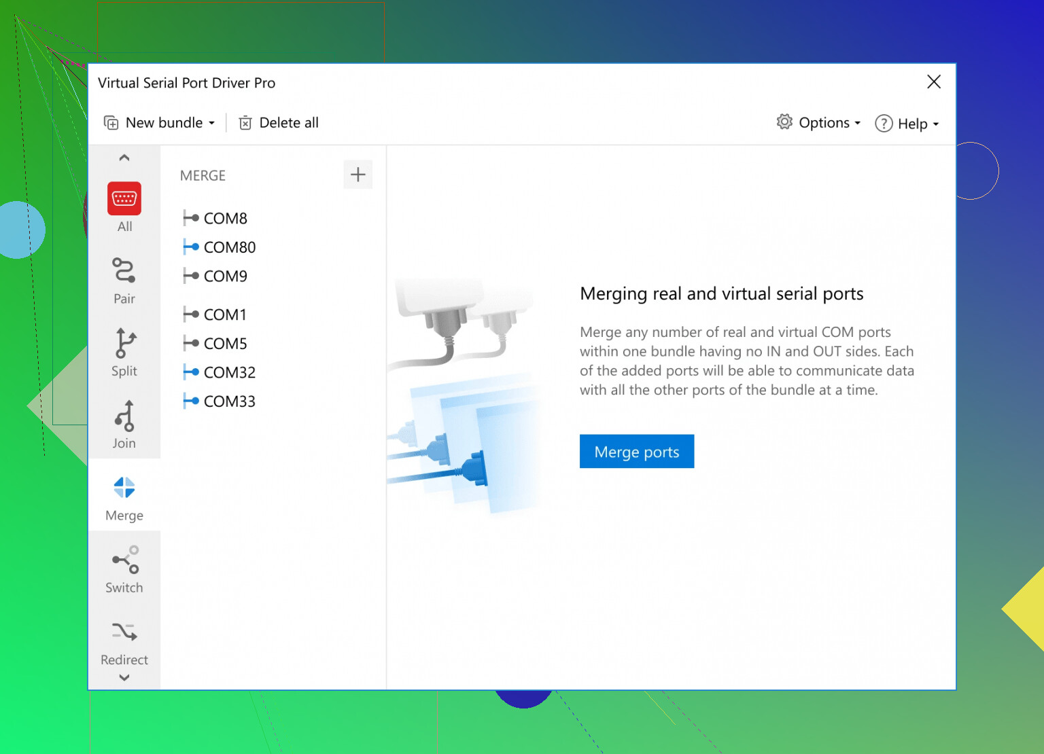1044x754 pixels.
Task: Click the New bundle label
Action: pos(164,123)
